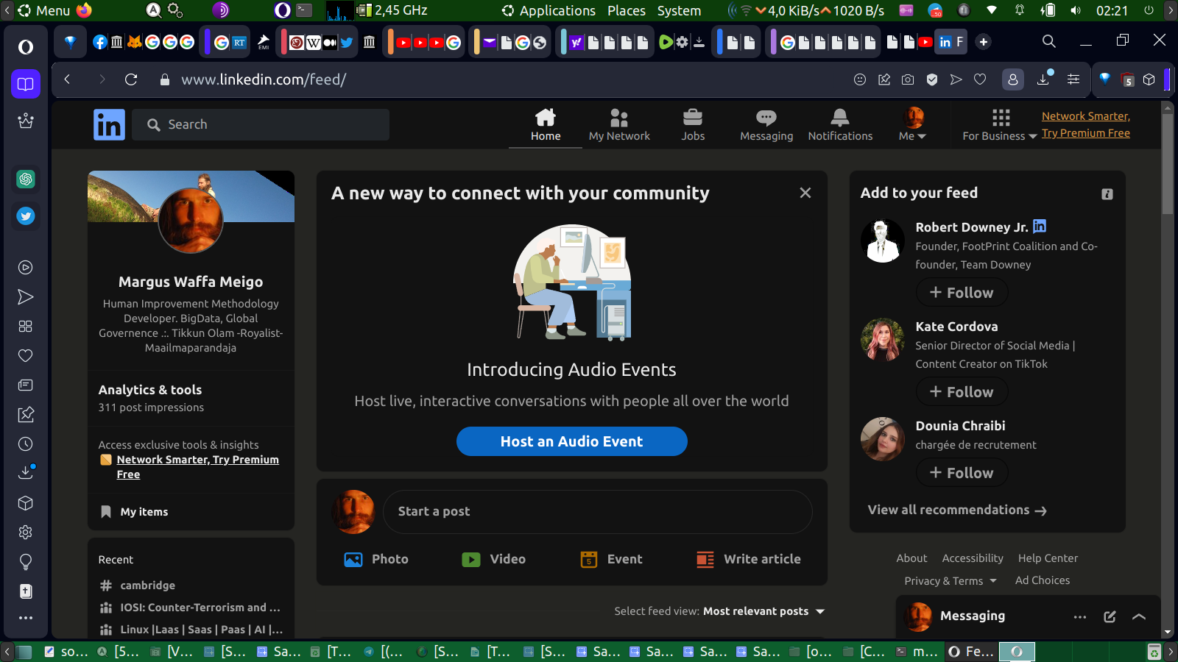The image size is (1178, 662).
Task: Expand the Privacy & Terms footer menu
Action: 950,580
